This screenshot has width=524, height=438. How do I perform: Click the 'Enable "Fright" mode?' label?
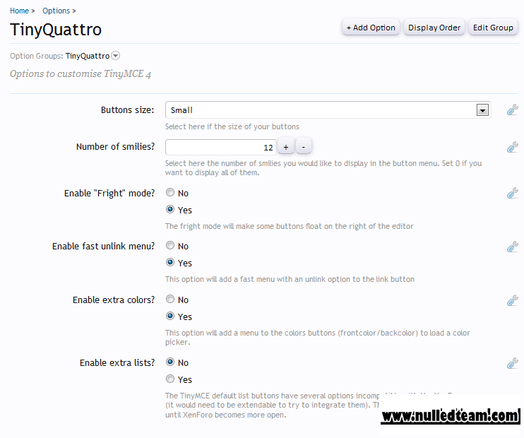coord(109,194)
